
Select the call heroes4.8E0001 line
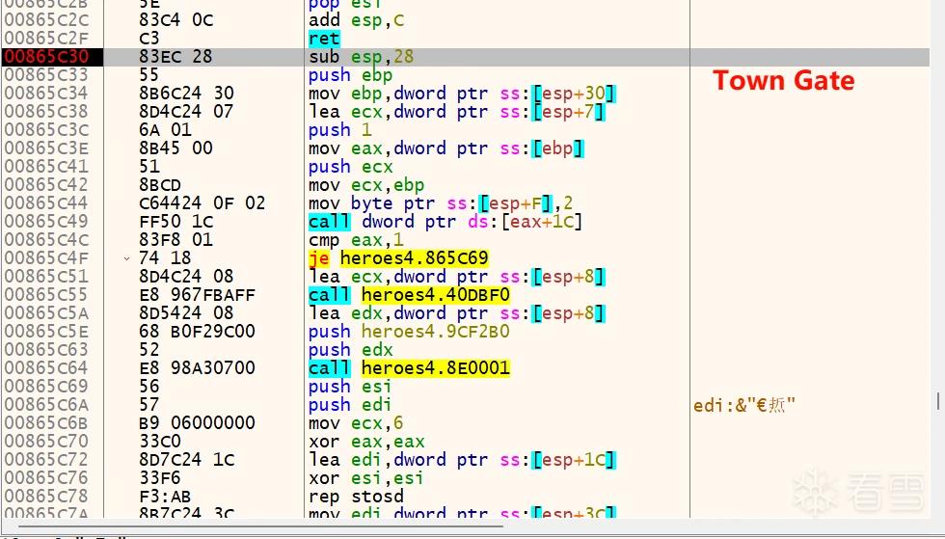tap(409, 367)
